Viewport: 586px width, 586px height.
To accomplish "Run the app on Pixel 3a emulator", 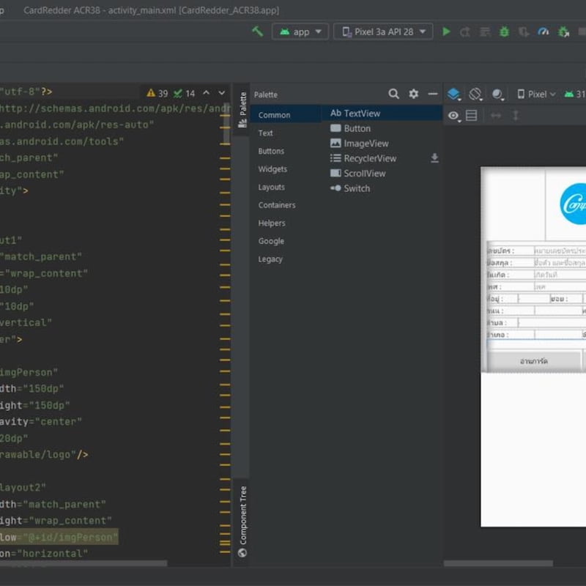I will [x=447, y=31].
